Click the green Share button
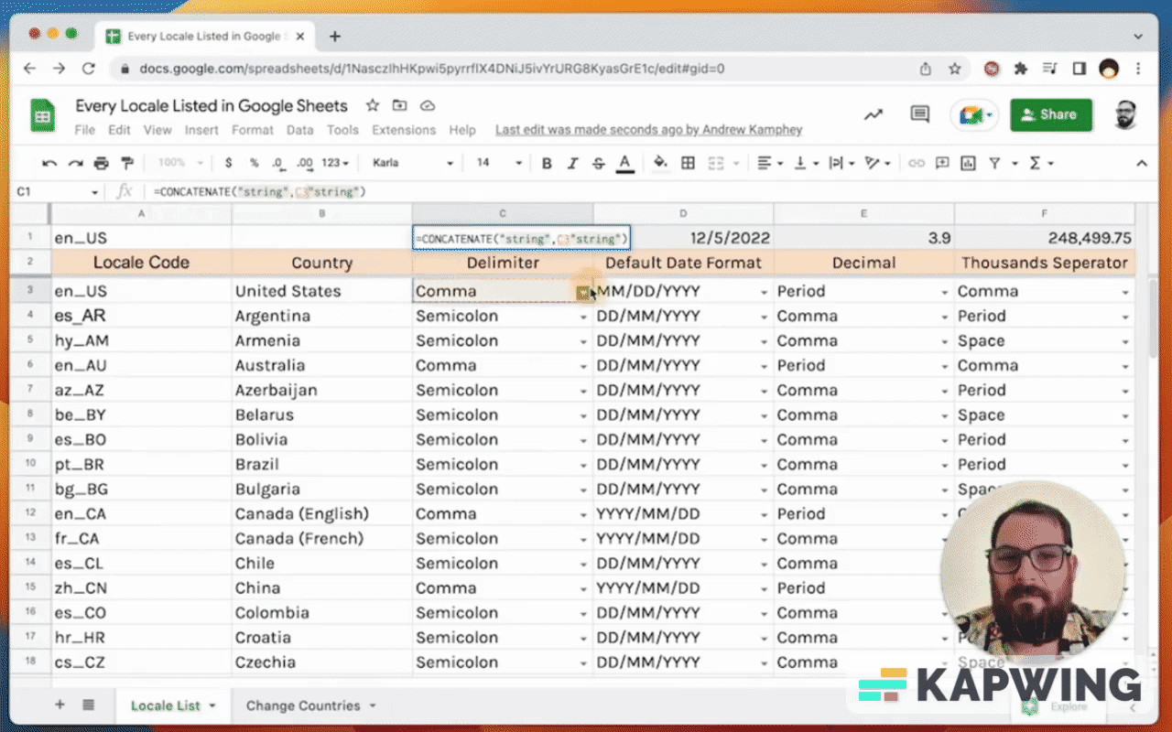 coord(1051,114)
